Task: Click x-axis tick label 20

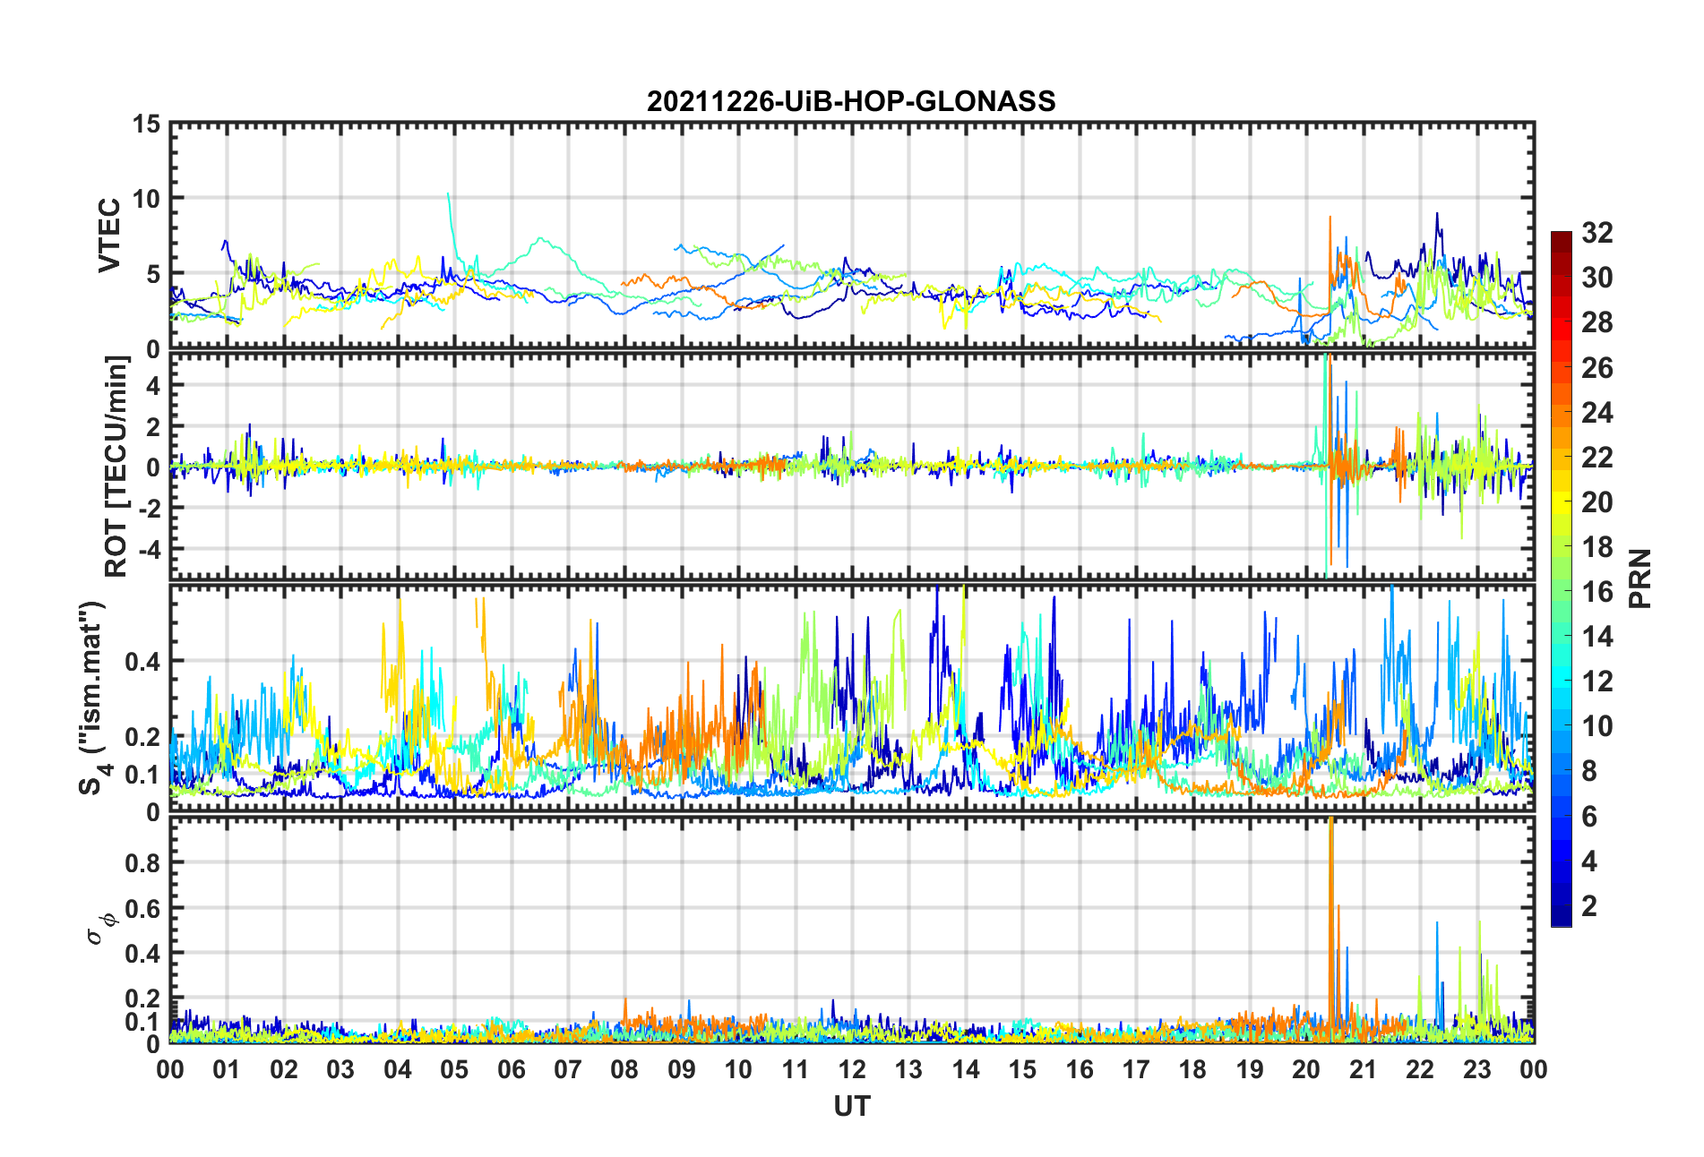Action: click(1306, 1070)
